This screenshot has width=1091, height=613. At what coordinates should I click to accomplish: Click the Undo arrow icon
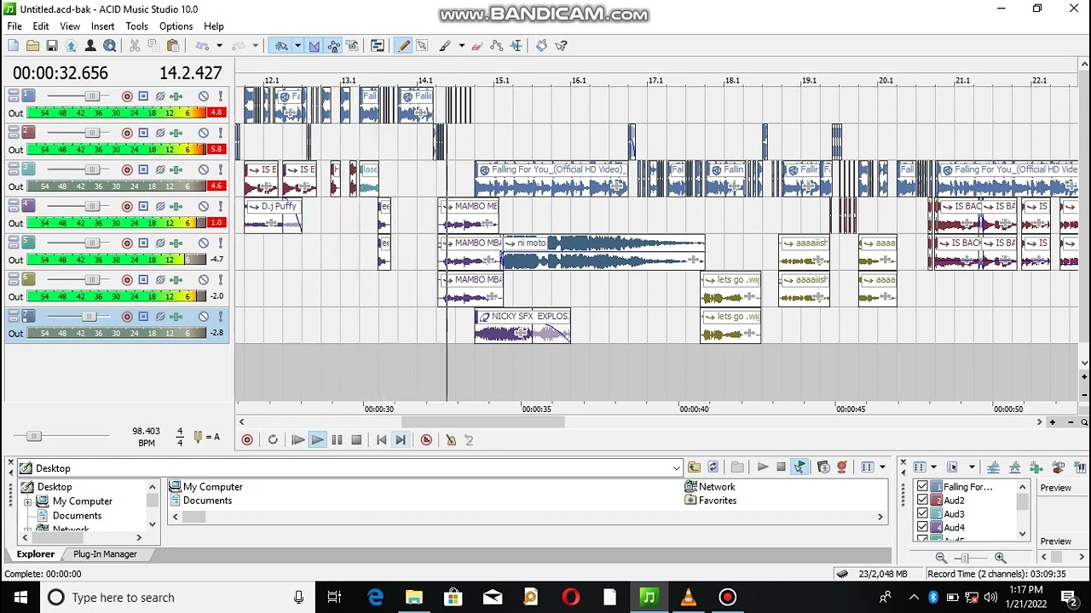[x=202, y=46]
